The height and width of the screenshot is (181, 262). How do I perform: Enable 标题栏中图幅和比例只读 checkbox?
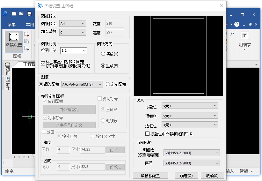pos(147,133)
